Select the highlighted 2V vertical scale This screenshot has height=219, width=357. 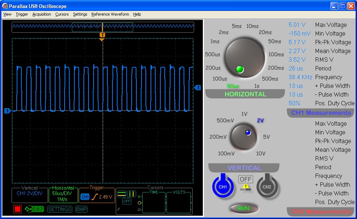(x=260, y=121)
